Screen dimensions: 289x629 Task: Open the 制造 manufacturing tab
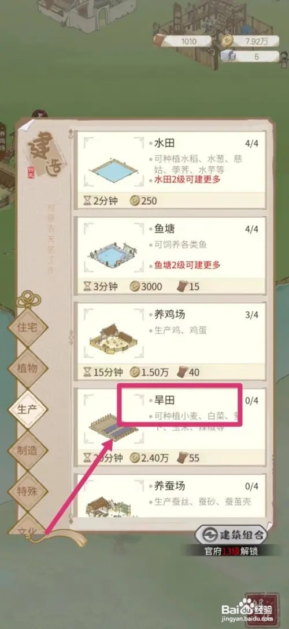point(28,450)
